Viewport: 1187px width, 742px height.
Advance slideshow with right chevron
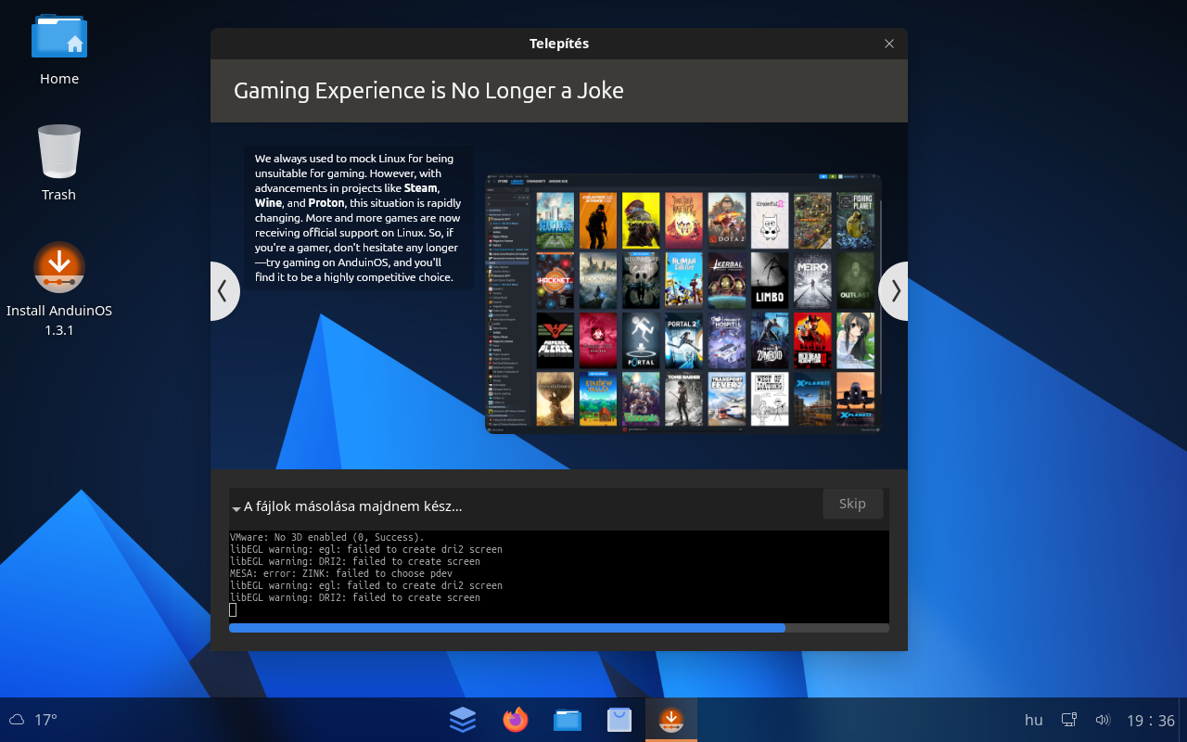[895, 291]
